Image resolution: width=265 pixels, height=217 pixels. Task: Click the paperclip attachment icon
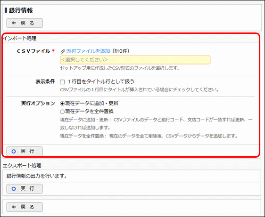pos(63,51)
